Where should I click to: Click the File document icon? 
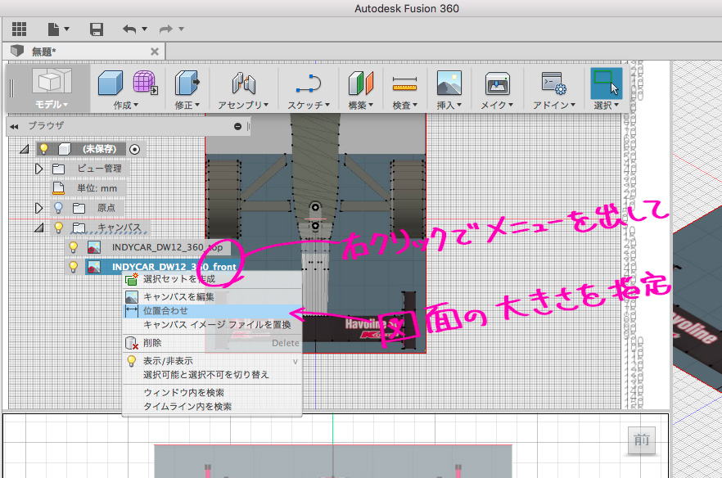click(53, 29)
